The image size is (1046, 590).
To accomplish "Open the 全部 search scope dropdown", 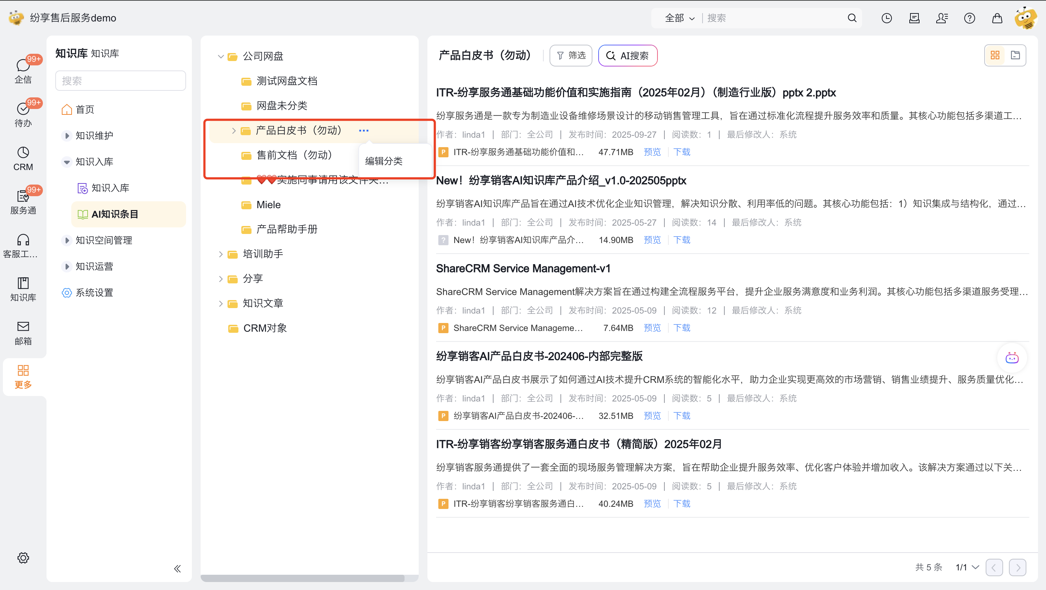I will click(679, 18).
